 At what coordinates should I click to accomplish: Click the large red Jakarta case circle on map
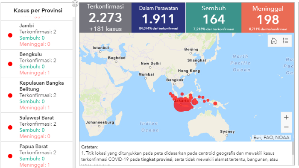click(x=181, y=105)
